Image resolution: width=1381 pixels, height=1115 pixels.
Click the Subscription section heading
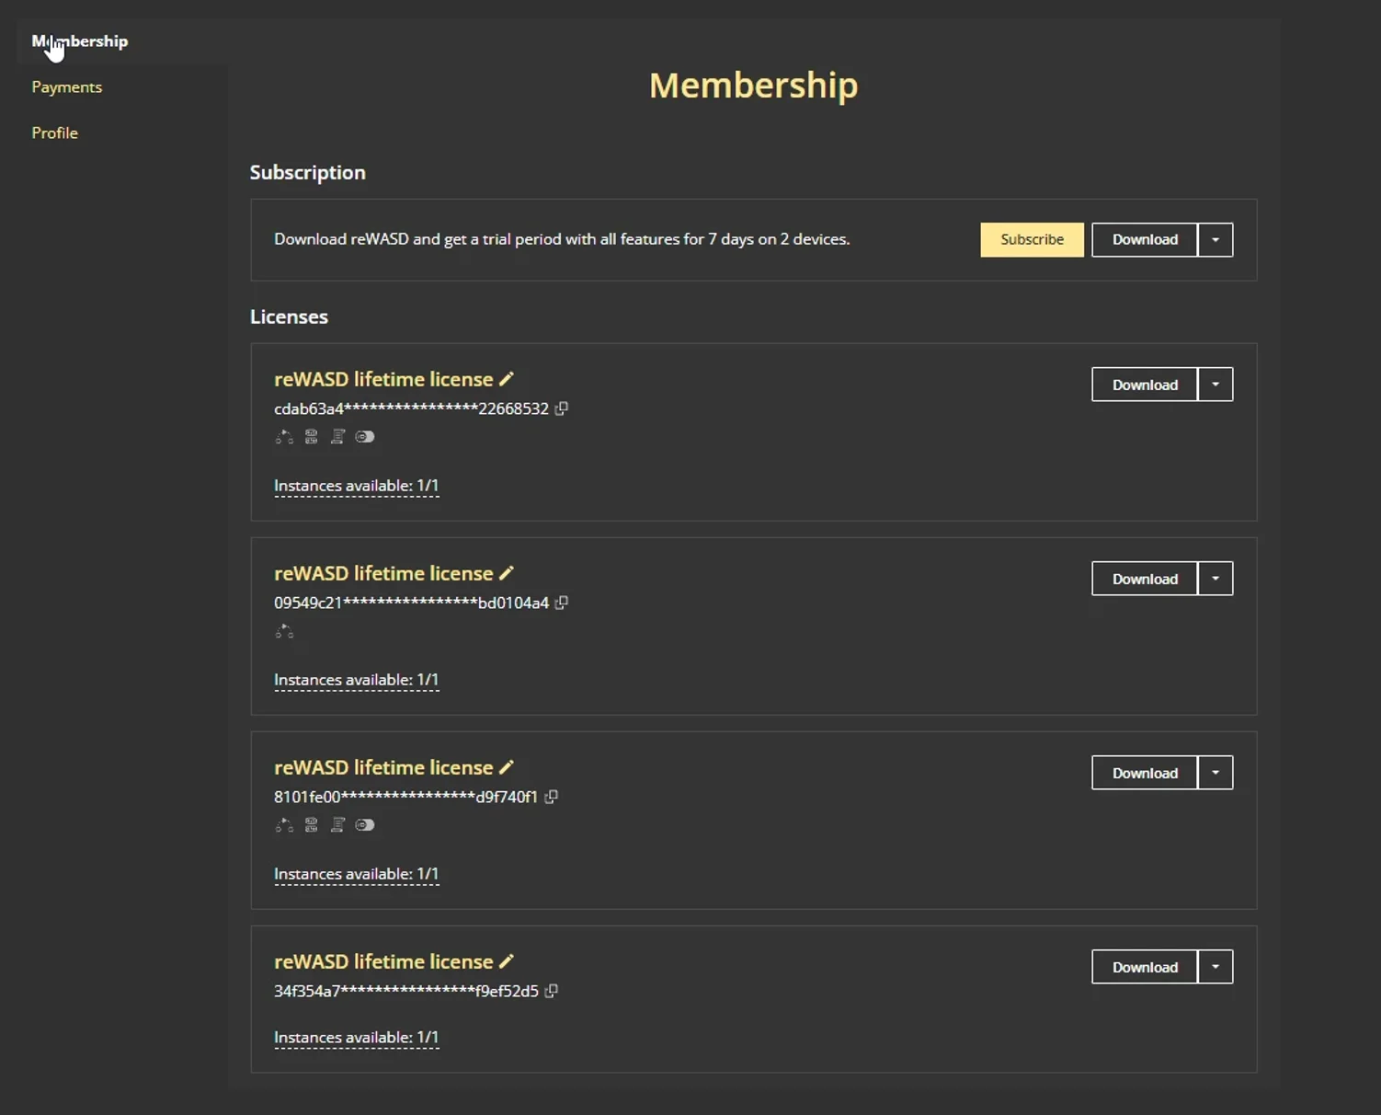[308, 173]
